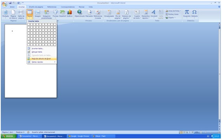
Task: Expand the Tablas rápidas submenu
Action: coord(42,62)
